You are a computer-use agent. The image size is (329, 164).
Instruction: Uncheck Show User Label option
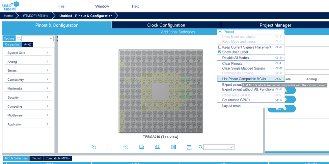point(220,52)
